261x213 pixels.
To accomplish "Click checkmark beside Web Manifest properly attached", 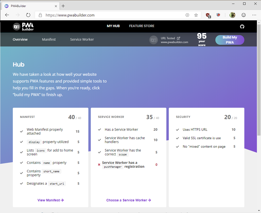I will pos(22,131).
